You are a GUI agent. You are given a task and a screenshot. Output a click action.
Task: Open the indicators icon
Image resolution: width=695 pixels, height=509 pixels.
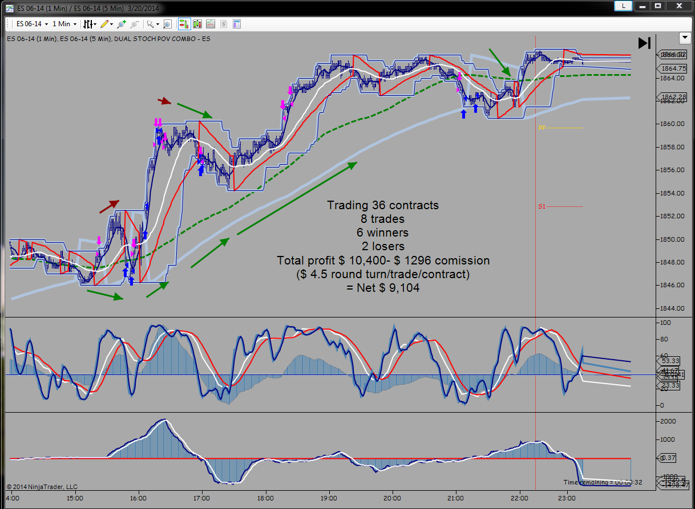click(211, 24)
